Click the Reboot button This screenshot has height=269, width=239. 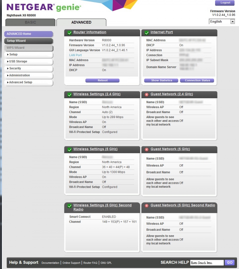point(103,81)
